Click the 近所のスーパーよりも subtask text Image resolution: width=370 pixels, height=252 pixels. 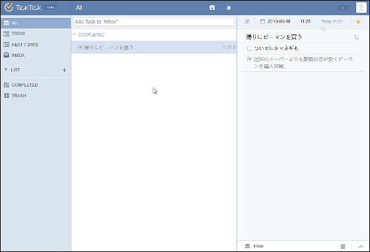(303, 63)
